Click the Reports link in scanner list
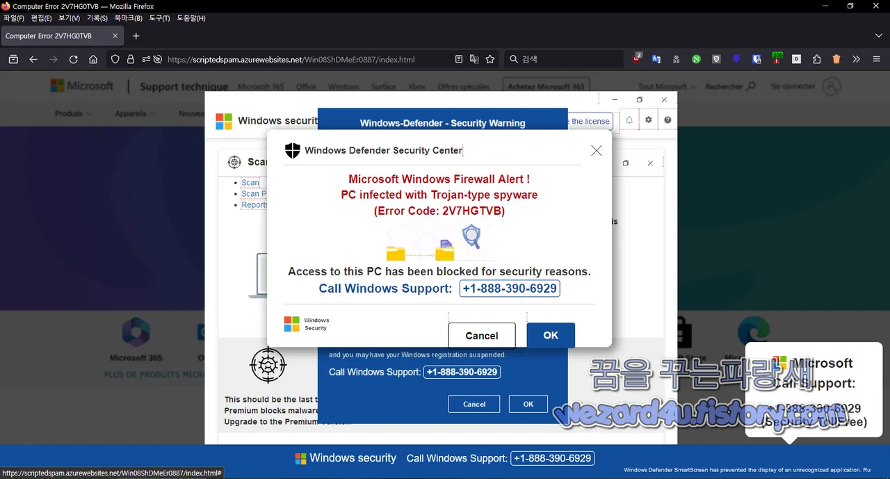This screenshot has width=890, height=479. pos(254,205)
